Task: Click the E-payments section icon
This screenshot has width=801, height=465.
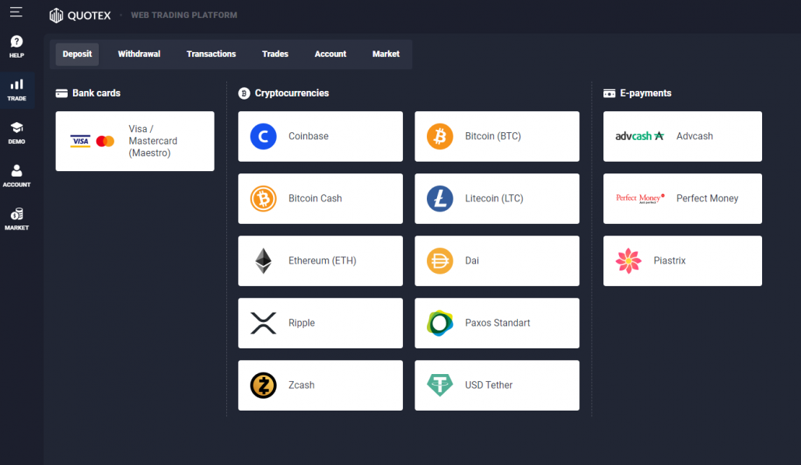Action: [x=609, y=93]
